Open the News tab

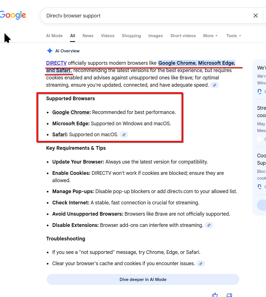click(88, 36)
